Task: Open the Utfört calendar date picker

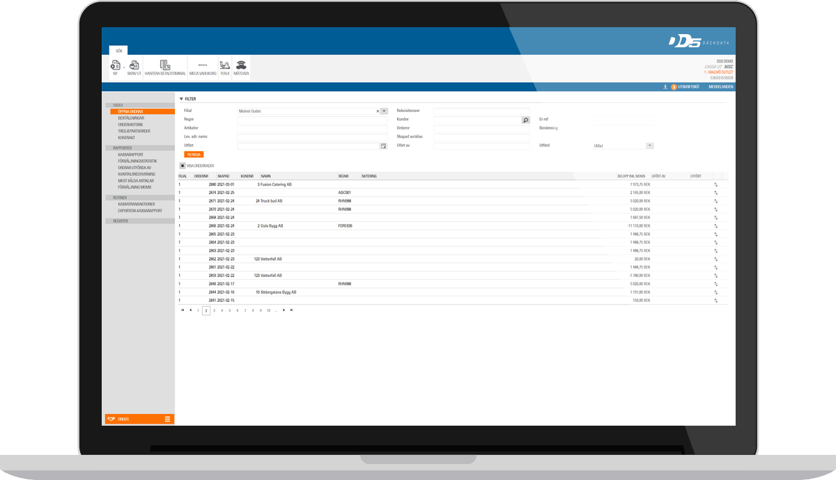Action: coord(383,146)
